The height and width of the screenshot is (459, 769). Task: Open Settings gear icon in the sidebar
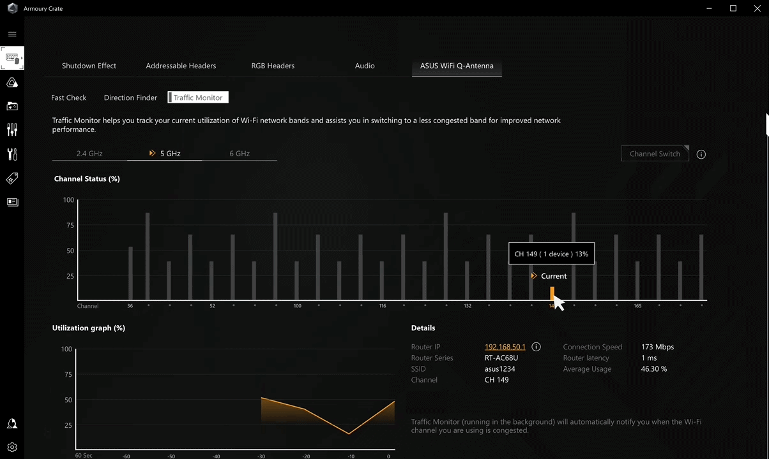point(12,448)
